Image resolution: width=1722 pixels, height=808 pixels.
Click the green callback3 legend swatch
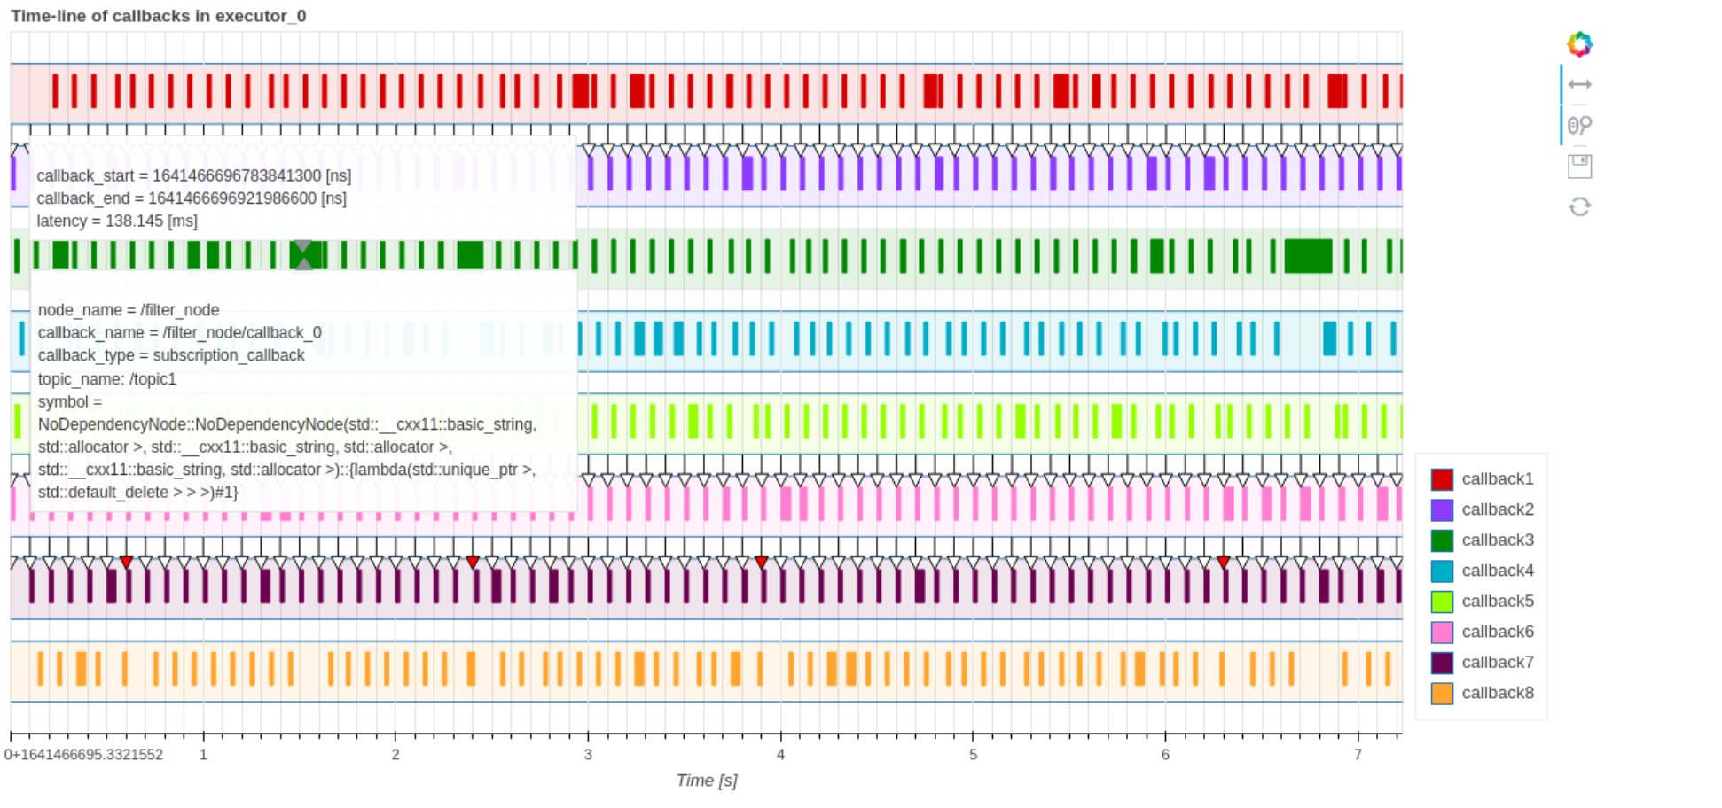point(1442,540)
